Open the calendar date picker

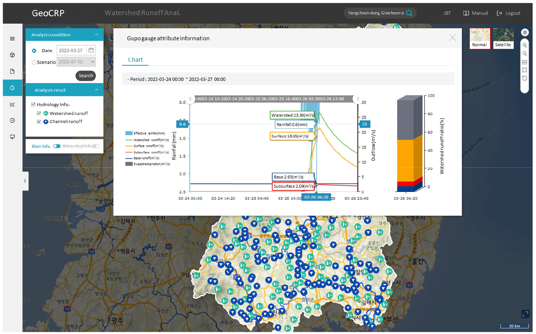pos(91,50)
